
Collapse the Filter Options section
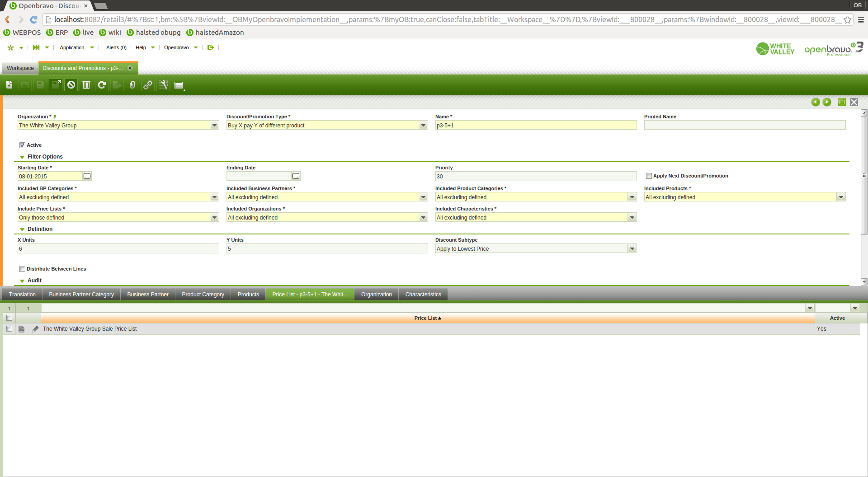[x=22, y=157]
